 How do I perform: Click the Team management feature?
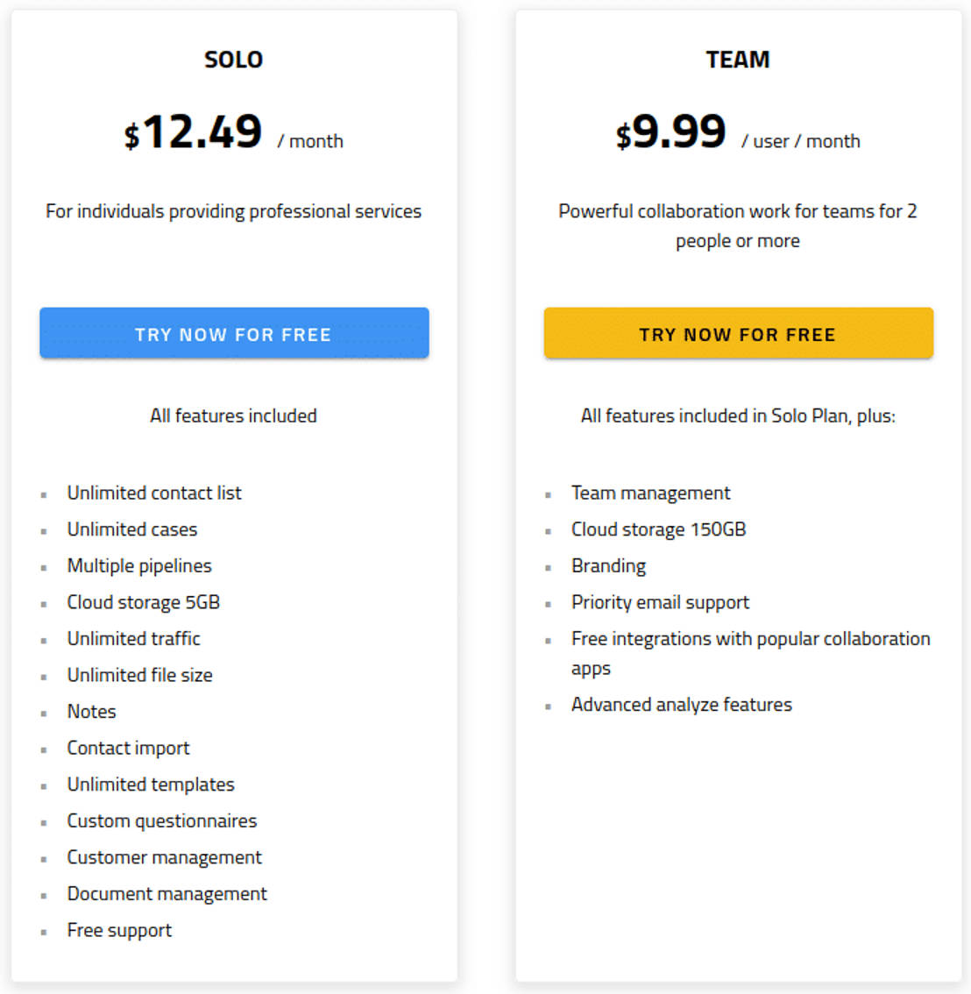pyautogui.click(x=651, y=493)
